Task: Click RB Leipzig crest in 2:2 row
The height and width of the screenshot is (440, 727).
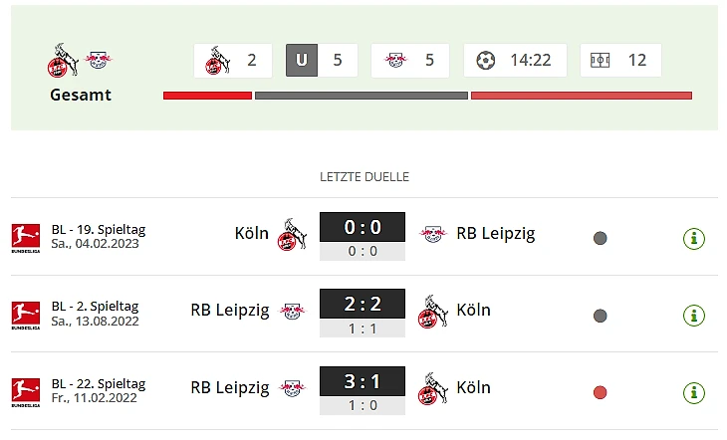Action: (x=293, y=311)
